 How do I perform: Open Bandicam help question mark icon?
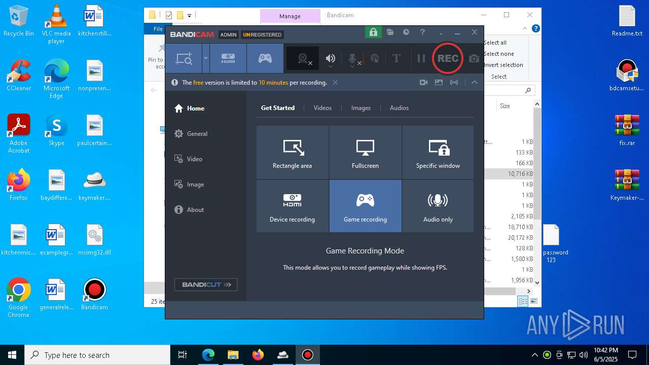[x=422, y=32]
